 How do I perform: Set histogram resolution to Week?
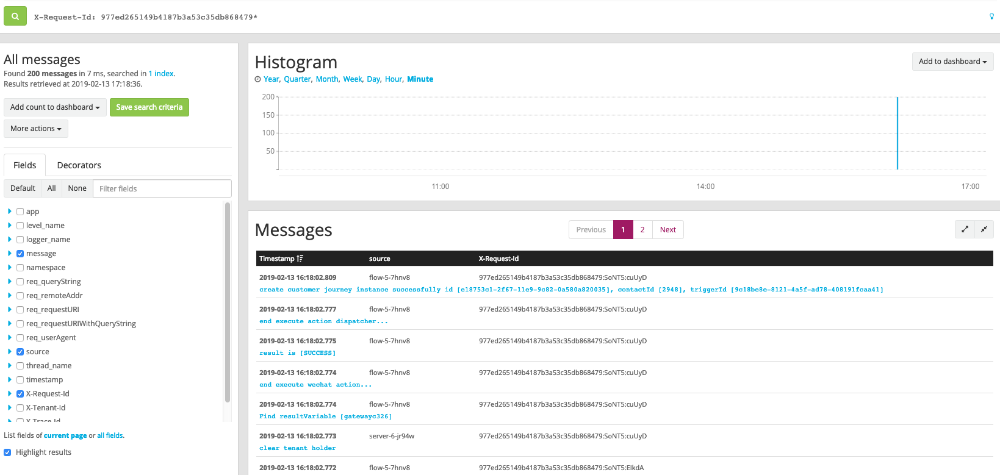point(353,79)
